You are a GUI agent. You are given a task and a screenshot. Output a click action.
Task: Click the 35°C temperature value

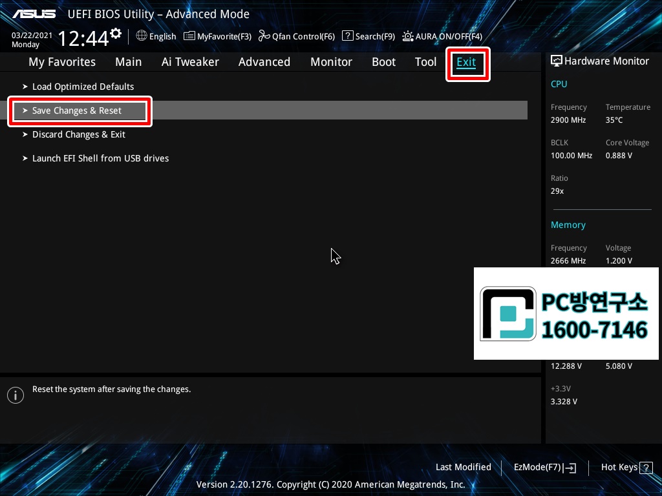pyautogui.click(x=614, y=120)
